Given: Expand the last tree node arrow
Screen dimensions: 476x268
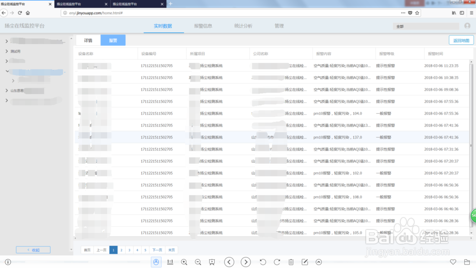Looking at the screenshot, I should click(x=7, y=100).
